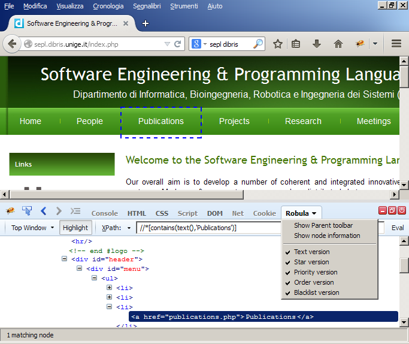Open the Top Window dropdown
Image resolution: width=409 pixels, height=344 pixels.
pyautogui.click(x=32, y=228)
